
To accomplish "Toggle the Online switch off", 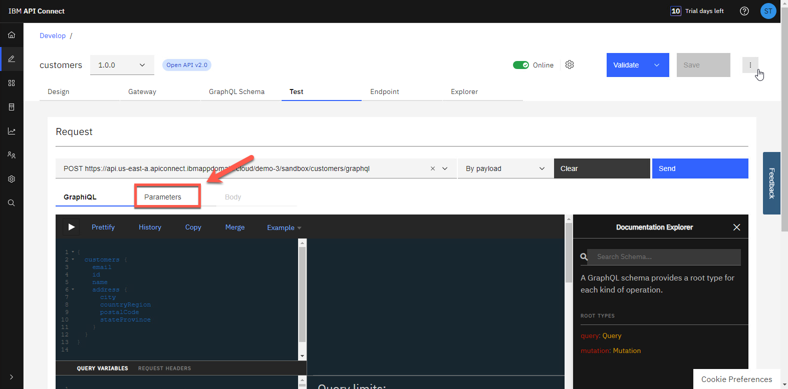I will click(521, 65).
